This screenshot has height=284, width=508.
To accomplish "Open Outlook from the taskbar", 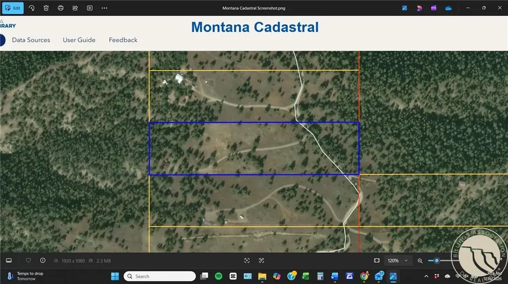I will [x=379, y=276].
